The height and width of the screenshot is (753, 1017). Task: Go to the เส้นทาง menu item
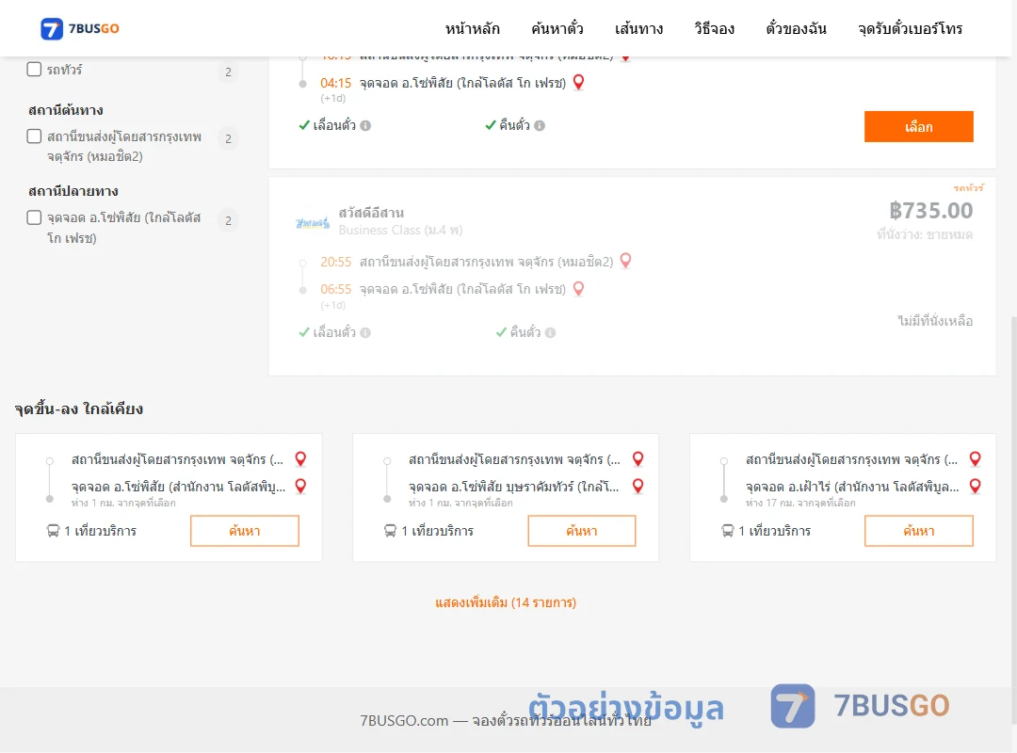click(x=638, y=28)
